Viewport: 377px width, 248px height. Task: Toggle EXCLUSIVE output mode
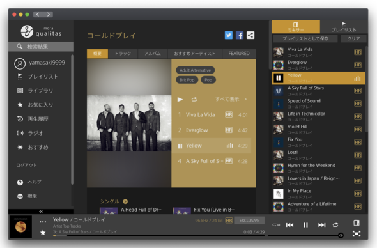click(x=249, y=221)
